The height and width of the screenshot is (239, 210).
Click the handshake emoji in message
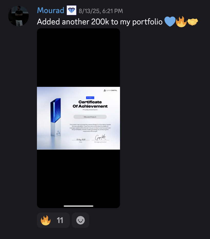pos(193,22)
